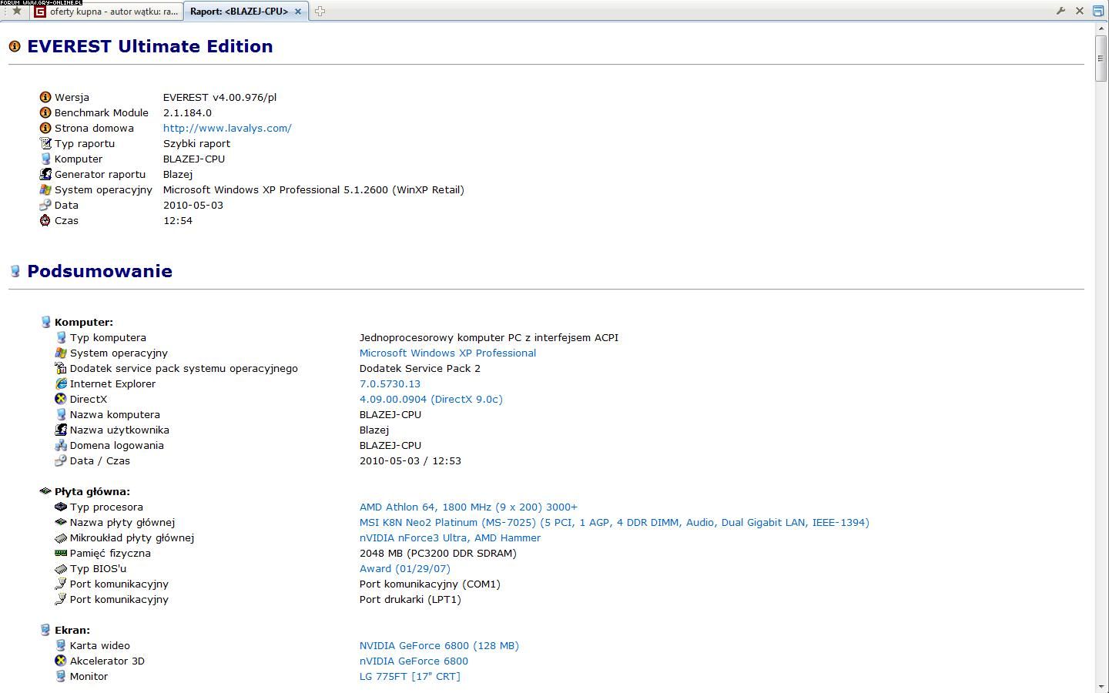Click the RAM icon next to 'Pamięć fizyczna'
The width and height of the screenshot is (1109, 693).
61,553
